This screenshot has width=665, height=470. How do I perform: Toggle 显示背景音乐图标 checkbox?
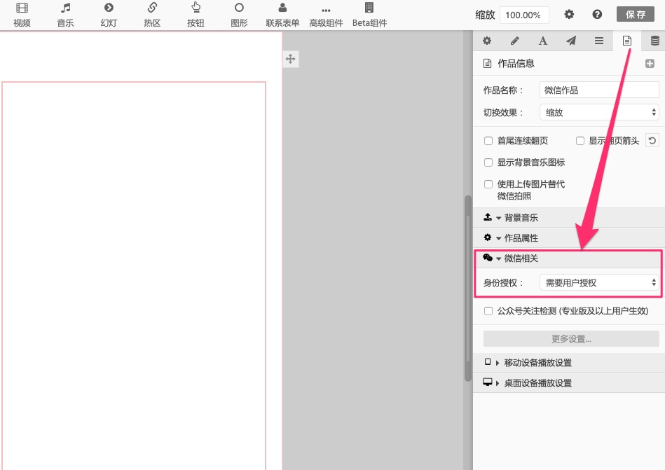pos(488,163)
